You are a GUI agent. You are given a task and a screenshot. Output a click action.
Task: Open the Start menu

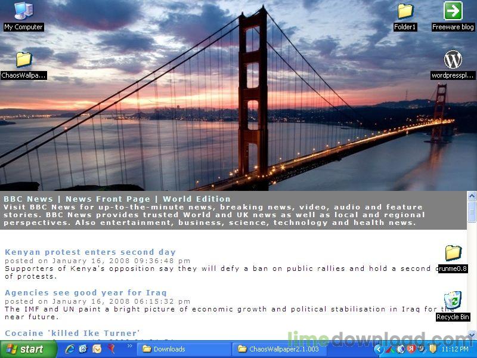pyautogui.click(x=25, y=349)
